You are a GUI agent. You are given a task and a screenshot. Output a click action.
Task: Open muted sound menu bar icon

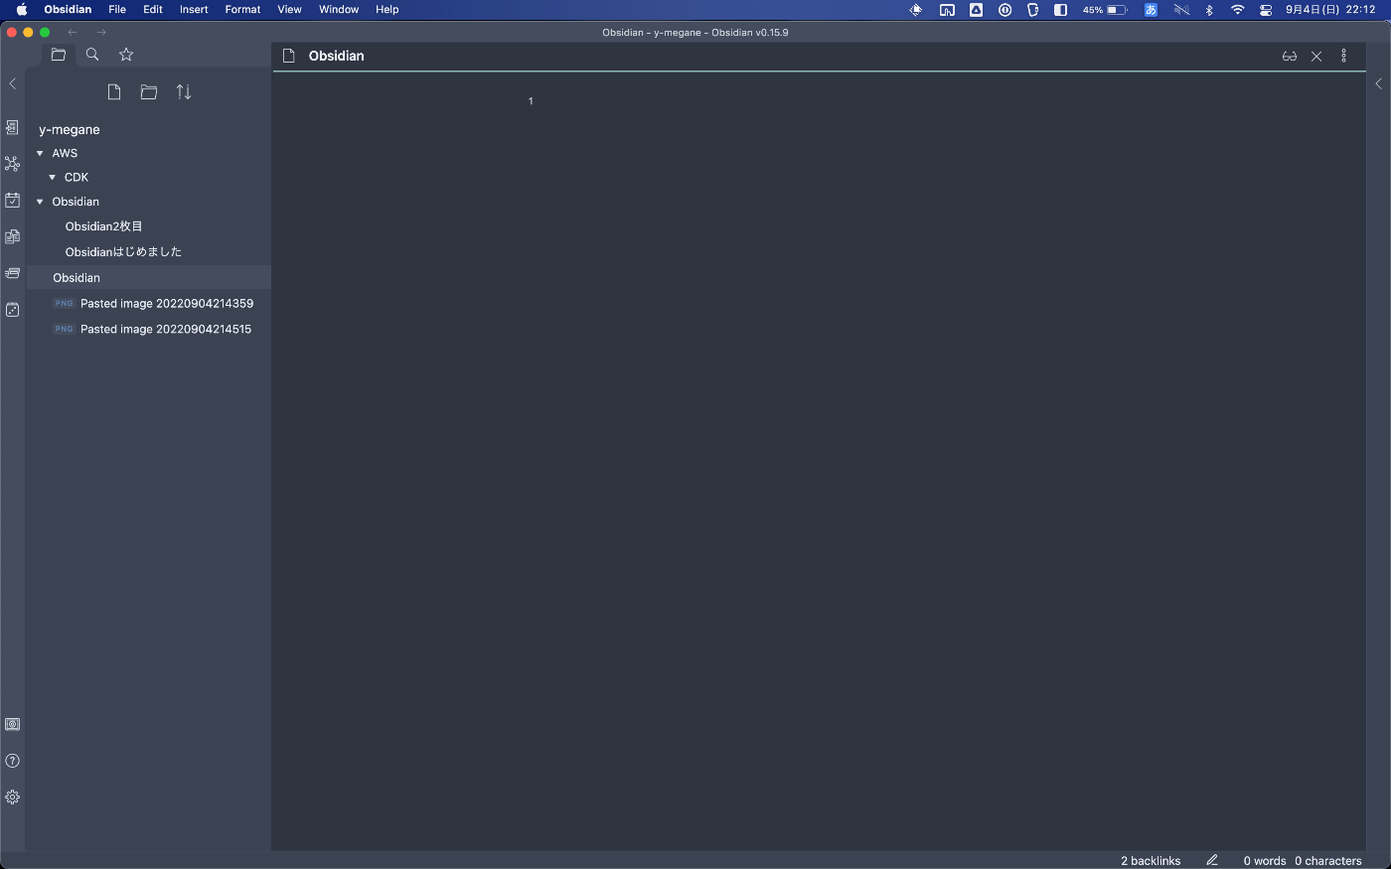(1181, 9)
